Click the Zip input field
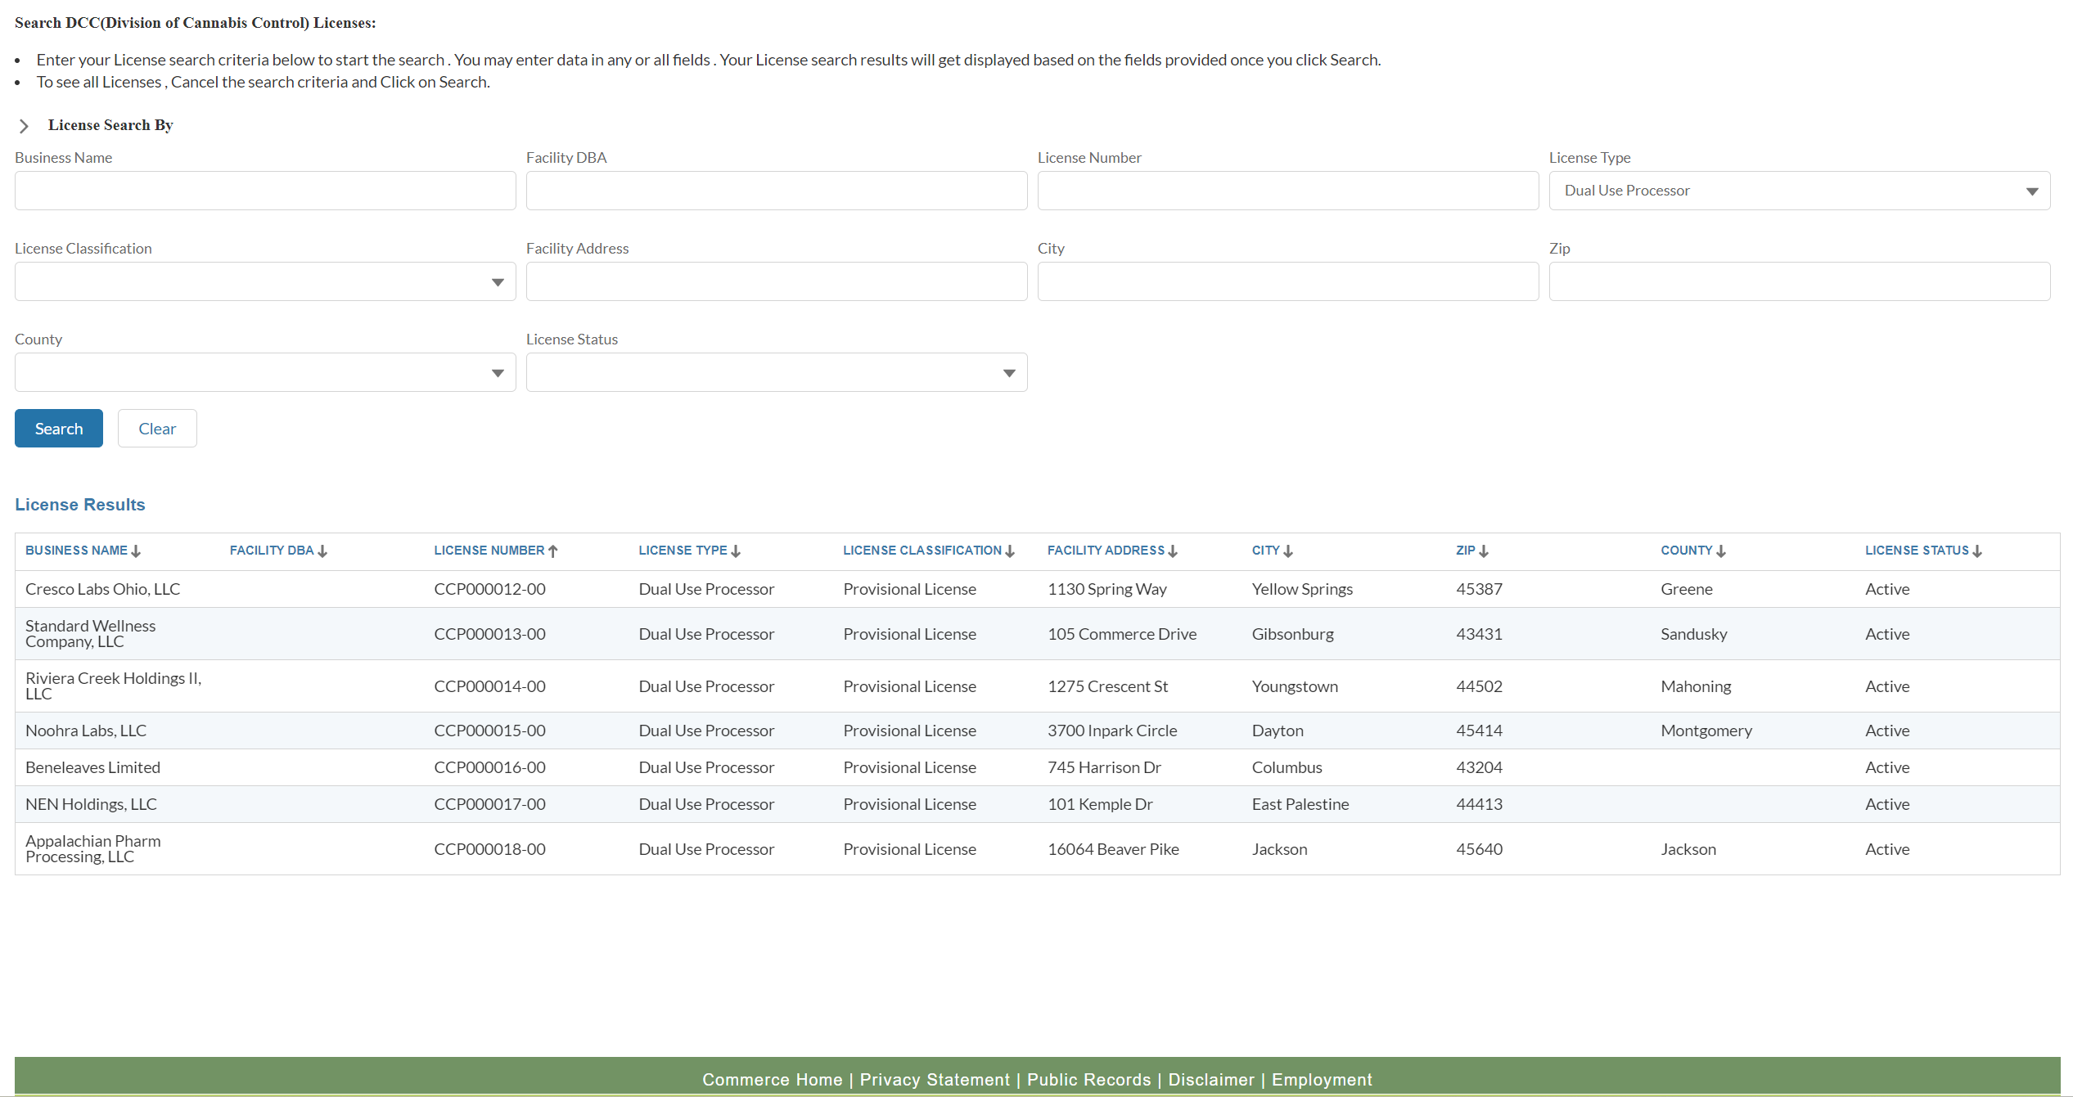This screenshot has height=1097, width=2073. (x=1799, y=281)
